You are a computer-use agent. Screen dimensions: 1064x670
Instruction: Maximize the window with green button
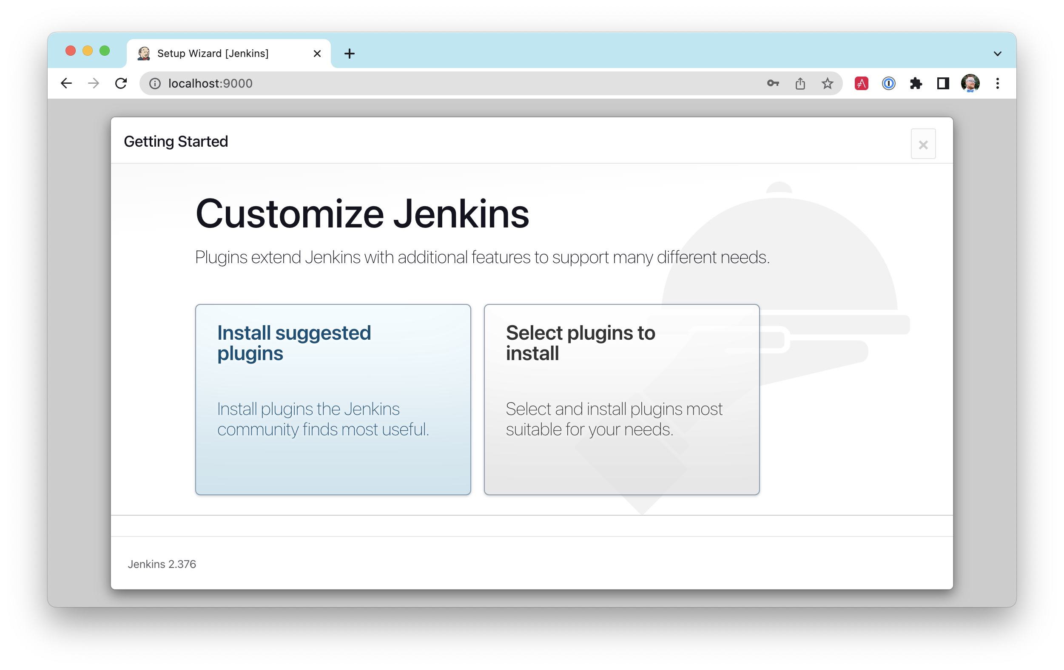(105, 51)
